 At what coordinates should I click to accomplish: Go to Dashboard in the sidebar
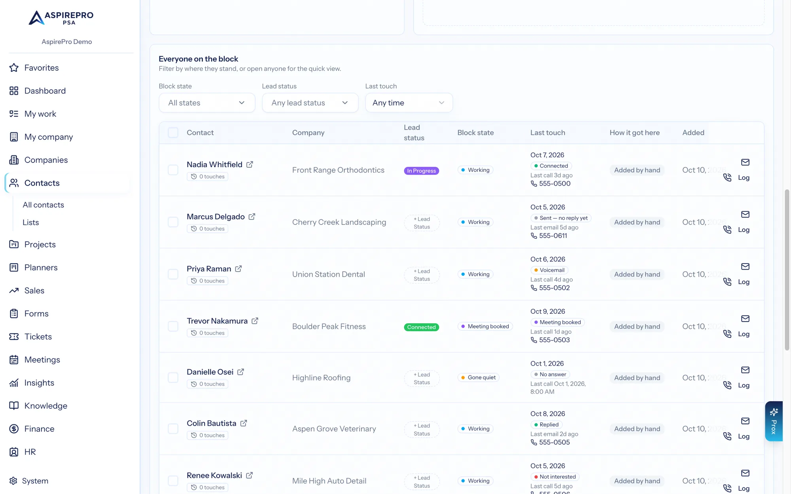[x=45, y=91]
